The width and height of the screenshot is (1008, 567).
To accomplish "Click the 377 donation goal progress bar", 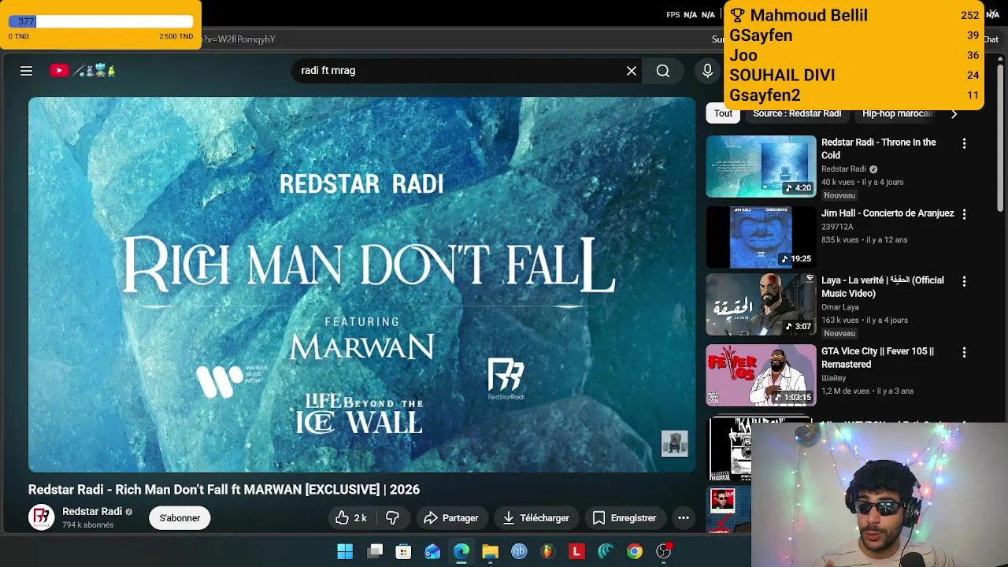I will coord(101,21).
